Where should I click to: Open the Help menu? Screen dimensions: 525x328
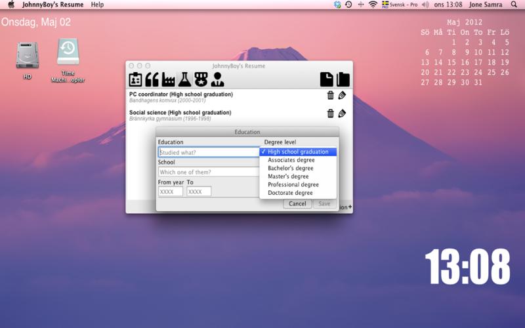97,5
